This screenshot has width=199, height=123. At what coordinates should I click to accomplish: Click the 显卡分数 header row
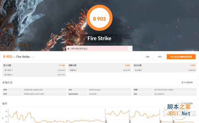coord(34,65)
